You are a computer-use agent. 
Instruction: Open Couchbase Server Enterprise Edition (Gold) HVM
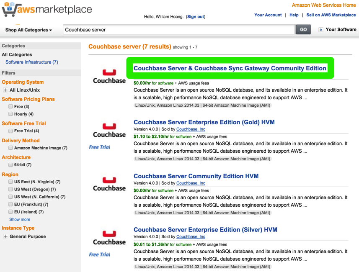[204, 122]
